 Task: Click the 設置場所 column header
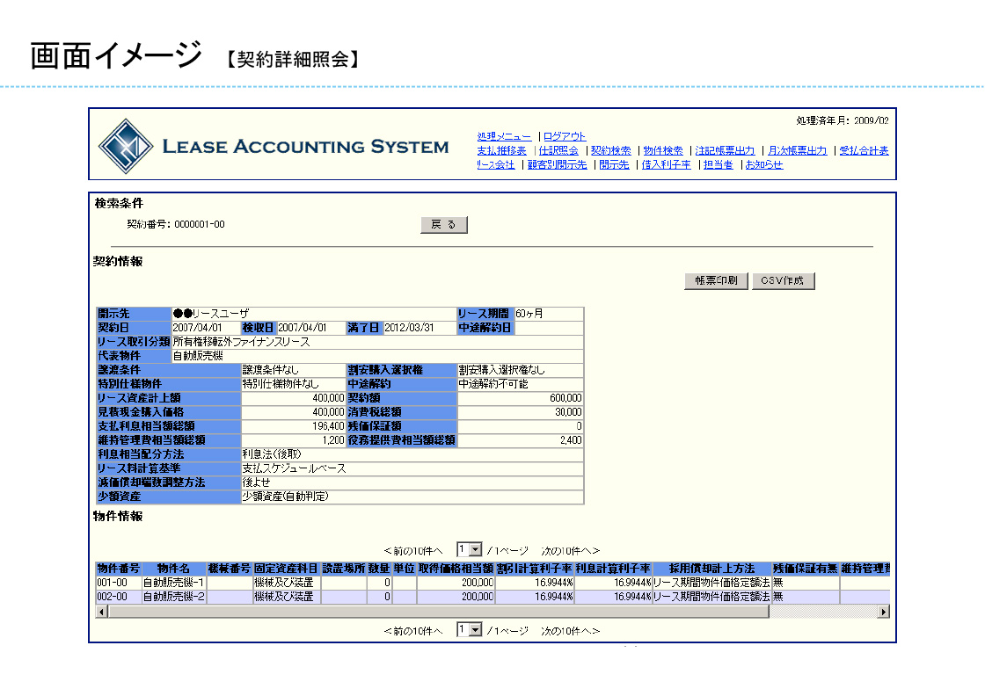[344, 569]
